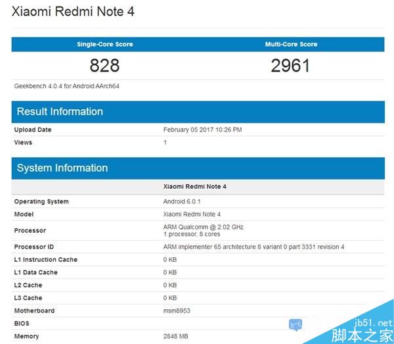Click the L1 Instruction Cache label
The width and height of the screenshot is (394, 344).
click(x=46, y=259)
